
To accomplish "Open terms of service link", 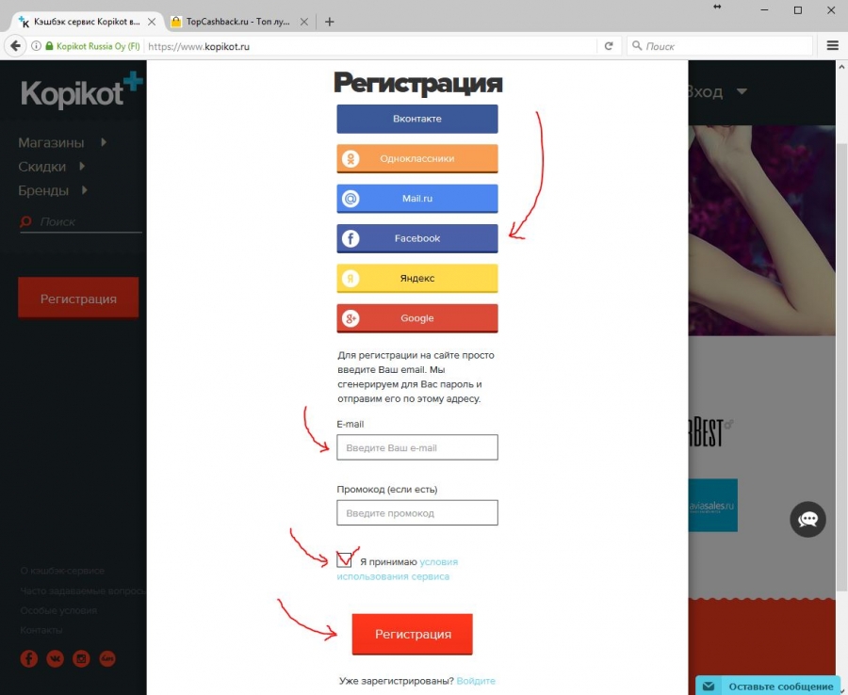I will (x=398, y=569).
